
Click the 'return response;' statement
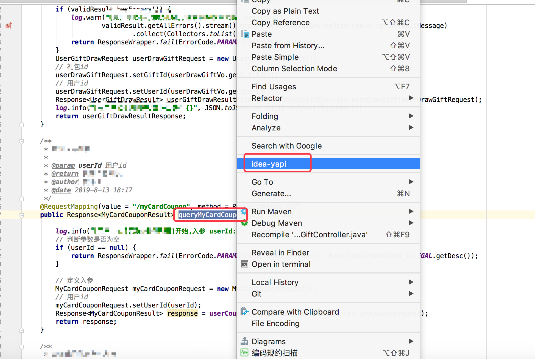tap(86, 321)
